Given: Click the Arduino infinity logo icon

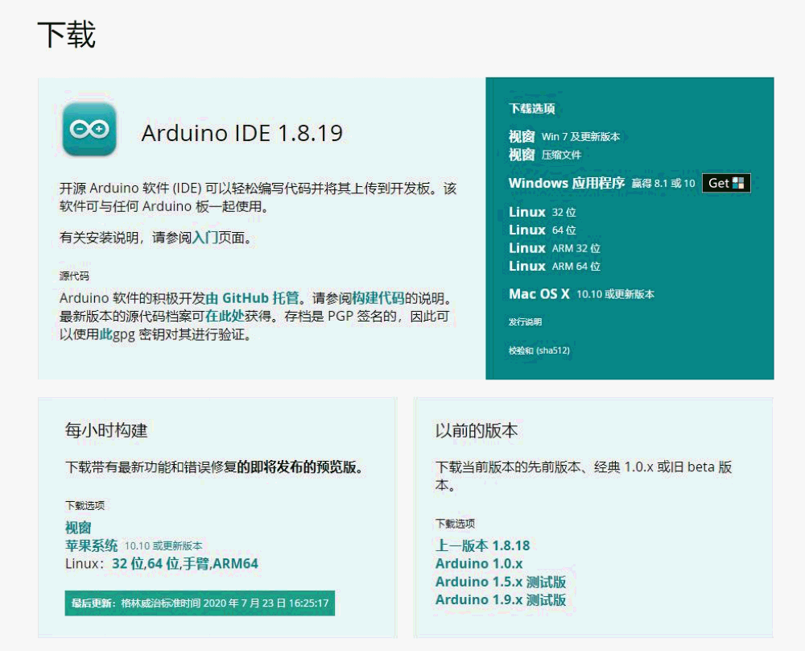Looking at the screenshot, I should (89, 129).
